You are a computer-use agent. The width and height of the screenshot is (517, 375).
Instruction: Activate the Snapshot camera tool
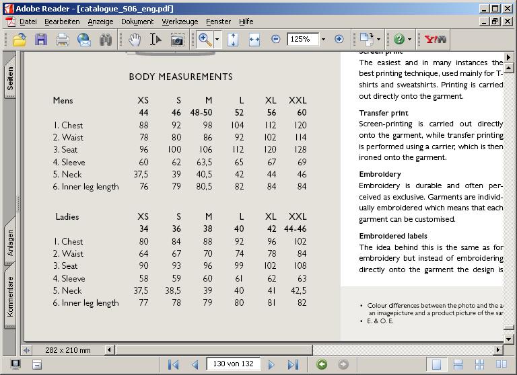(x=178, y=40)
